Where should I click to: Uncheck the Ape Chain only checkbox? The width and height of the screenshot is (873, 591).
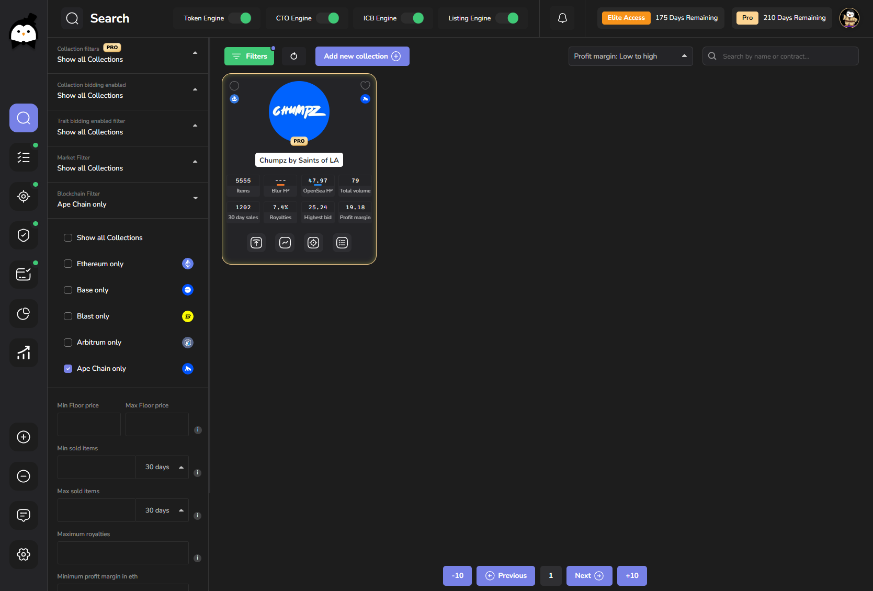click(x=68, y=369)
